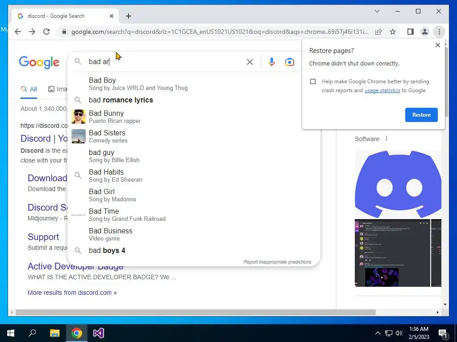Open Windows taskbar search
The height and width of the screenshot is (342, 457).
32,333
